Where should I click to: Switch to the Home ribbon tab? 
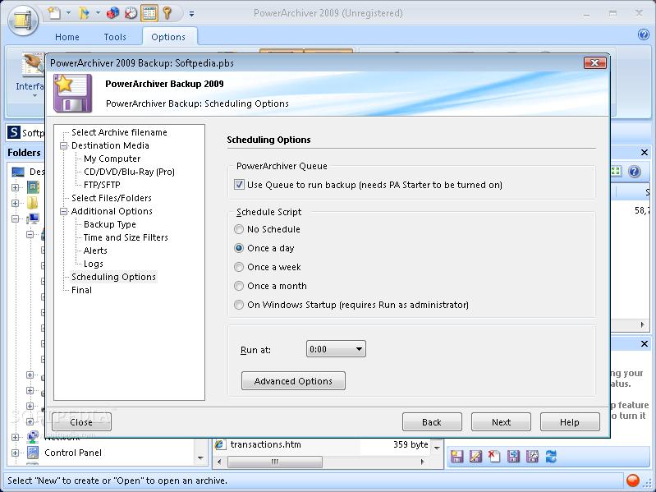coord(67,37)
